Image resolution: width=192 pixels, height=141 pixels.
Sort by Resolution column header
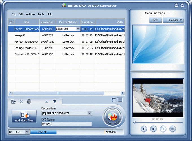[x=47, y=22]
